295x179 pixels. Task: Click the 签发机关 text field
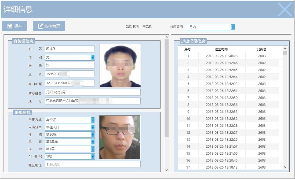[x=93, y=92]
